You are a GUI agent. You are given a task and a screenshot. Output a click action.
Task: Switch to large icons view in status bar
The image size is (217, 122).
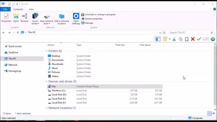(214, 114)
